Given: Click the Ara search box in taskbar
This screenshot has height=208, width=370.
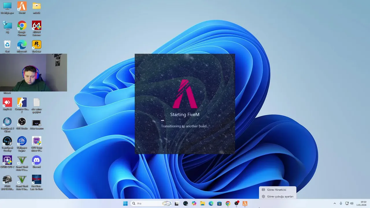Looking at the screenshot, I should pos(151,203).
